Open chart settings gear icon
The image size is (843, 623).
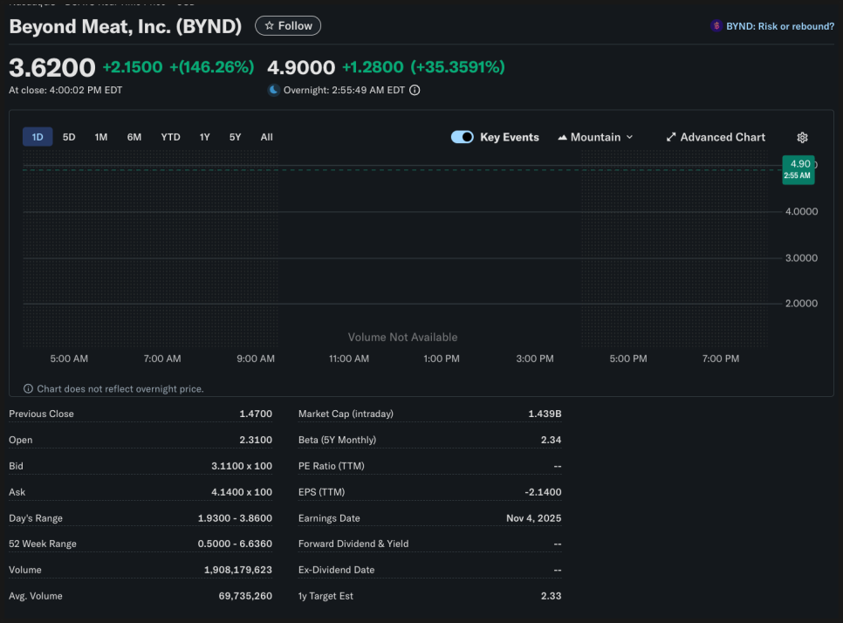coord(802,137)
